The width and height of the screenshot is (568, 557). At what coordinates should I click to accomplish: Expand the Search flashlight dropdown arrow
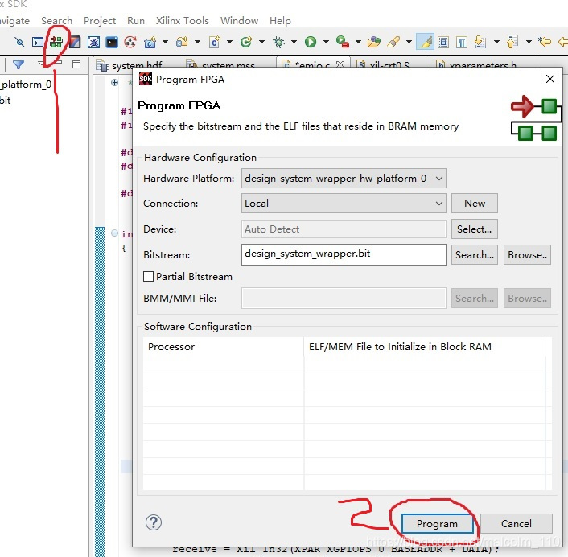(x=409, y=42)
